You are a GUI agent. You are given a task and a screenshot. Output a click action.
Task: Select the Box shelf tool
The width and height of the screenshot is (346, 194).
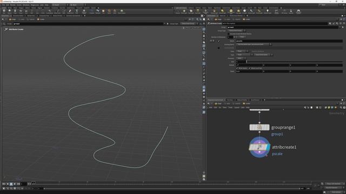click(x=4, y=11)
